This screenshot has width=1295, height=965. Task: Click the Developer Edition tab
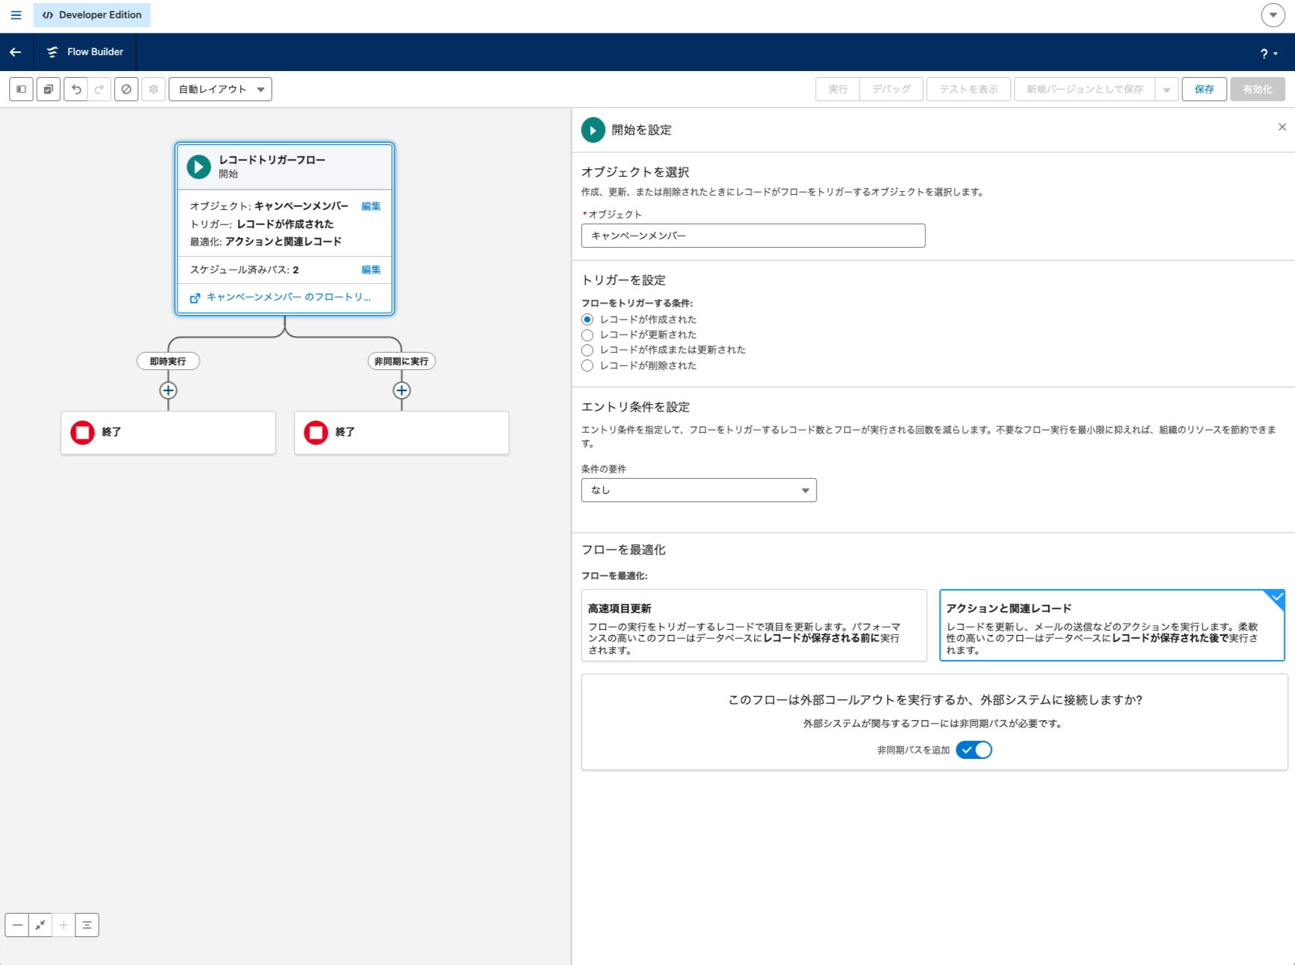click(x=92, y=15)
